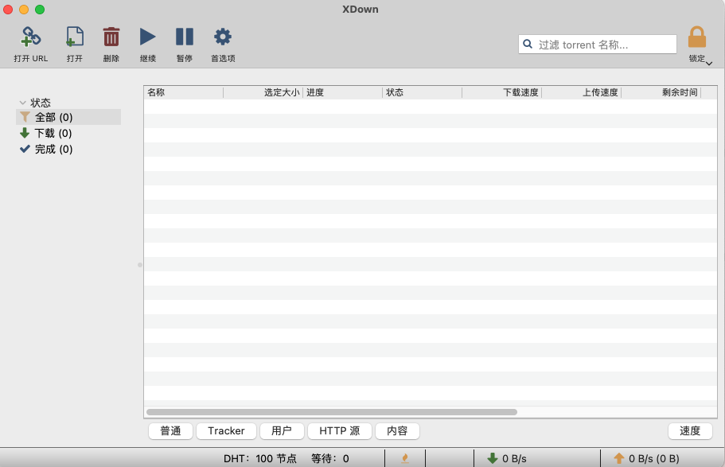Pause downloads with the 暂停 icon
This screenshot has height=467, width=725.
(185, 37)
